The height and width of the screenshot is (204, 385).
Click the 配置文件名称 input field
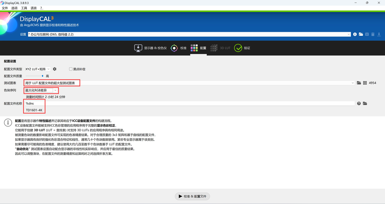(190, 104)
